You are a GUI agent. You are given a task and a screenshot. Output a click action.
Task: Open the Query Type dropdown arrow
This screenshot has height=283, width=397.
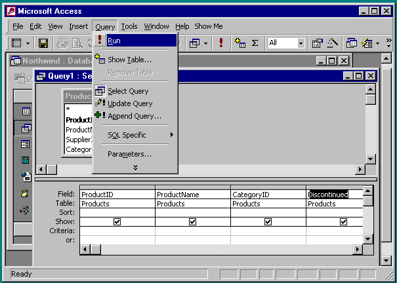coord(206,43)
